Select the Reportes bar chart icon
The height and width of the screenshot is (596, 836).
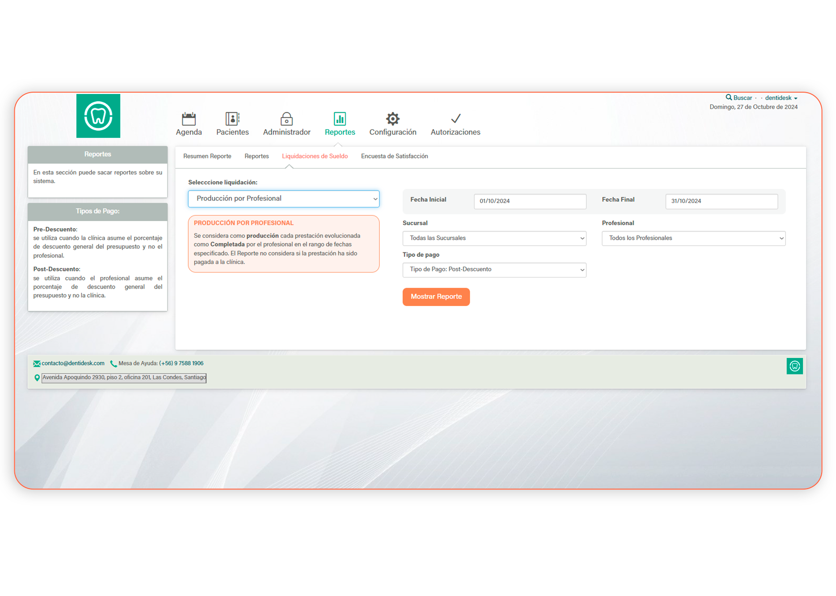[x=339, y=119]
